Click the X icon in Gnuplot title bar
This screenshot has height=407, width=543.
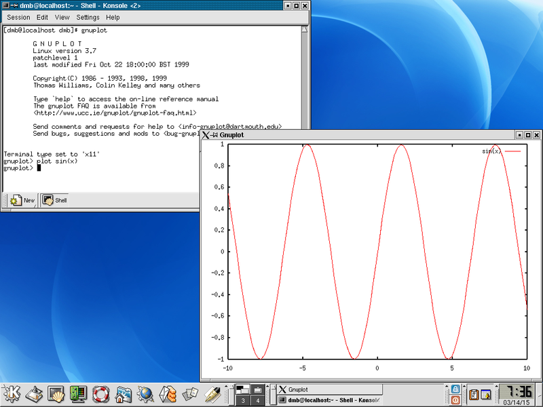click(206, 135)
